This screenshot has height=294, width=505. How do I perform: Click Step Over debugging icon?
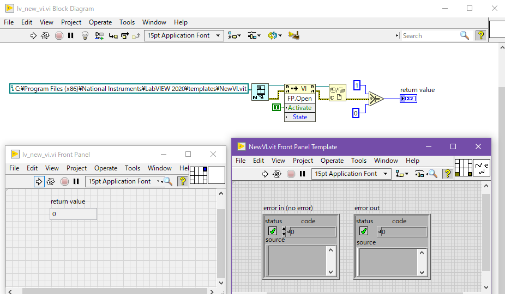click(x=125, y=36)
